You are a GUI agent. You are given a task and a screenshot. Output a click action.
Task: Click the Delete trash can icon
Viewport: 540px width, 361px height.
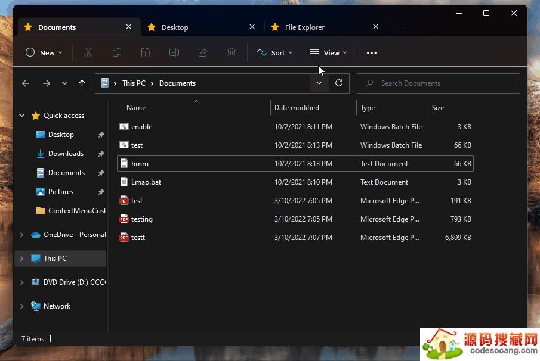point(232,53)
